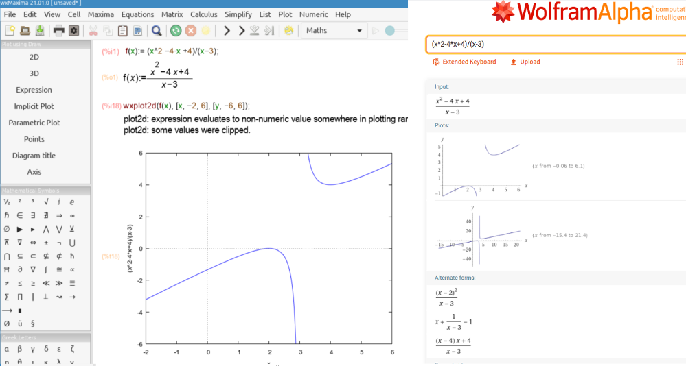Open the Plot menu

point(285,14)
